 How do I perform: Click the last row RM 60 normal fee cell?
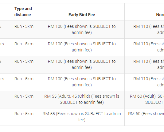144,117
